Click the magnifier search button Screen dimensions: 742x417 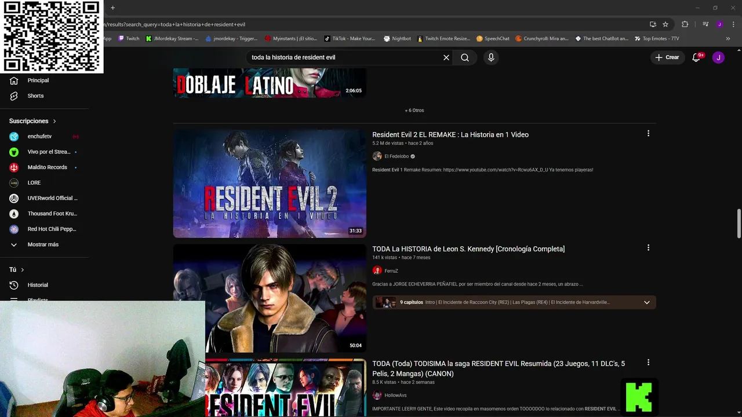pos(465,57)
